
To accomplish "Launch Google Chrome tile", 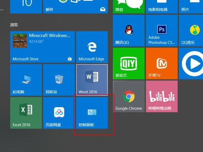I will pos(129,96).
